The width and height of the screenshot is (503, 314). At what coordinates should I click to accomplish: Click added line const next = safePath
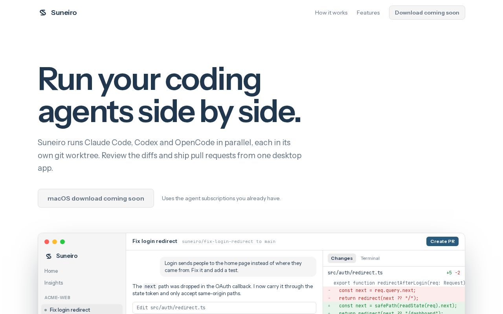(394, 305)
